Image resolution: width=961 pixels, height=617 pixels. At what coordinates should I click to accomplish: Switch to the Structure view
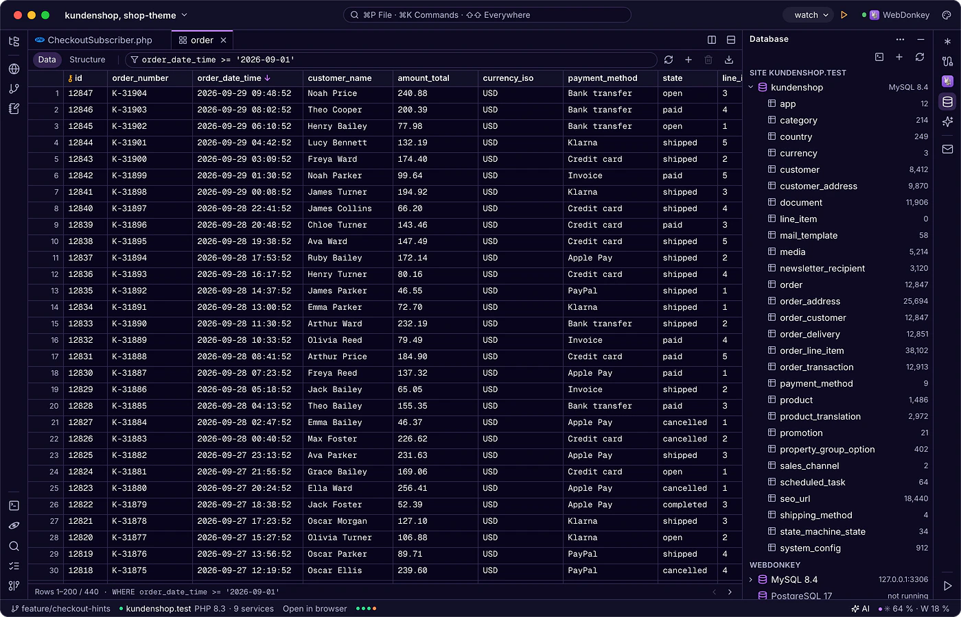[x=87, y=60]
